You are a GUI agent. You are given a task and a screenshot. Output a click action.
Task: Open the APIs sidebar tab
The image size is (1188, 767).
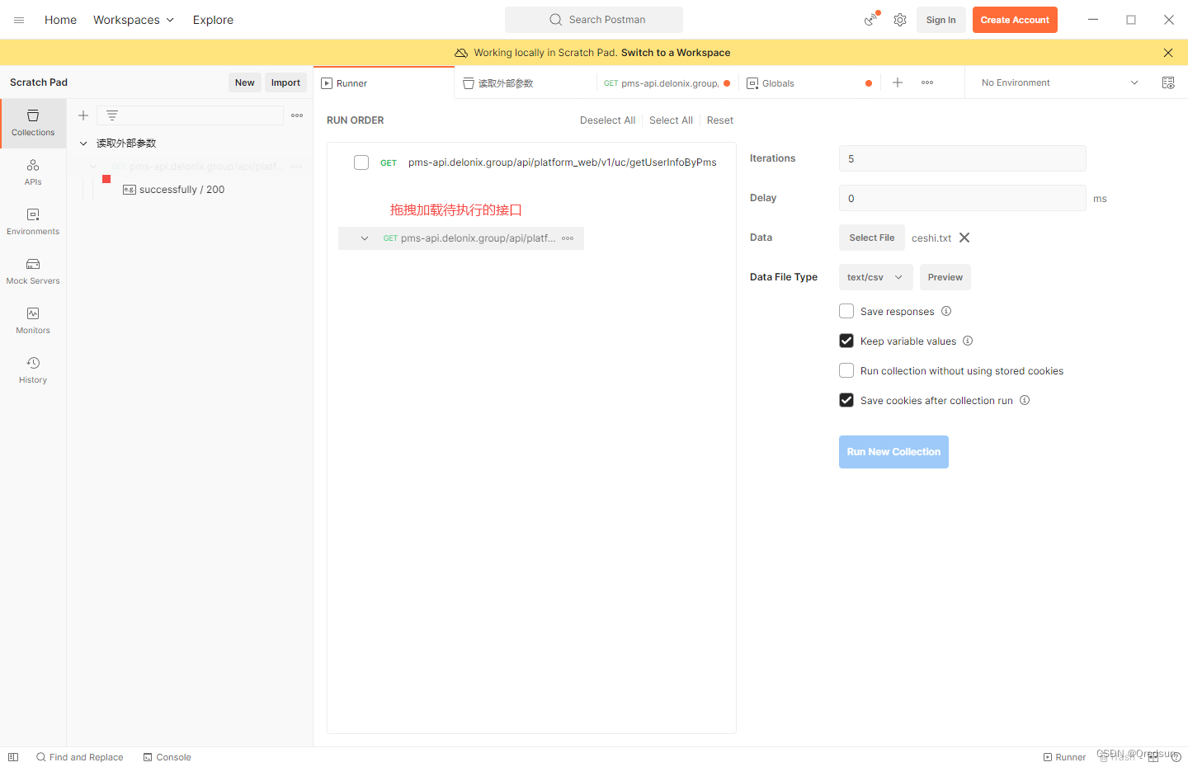(33, 172)
